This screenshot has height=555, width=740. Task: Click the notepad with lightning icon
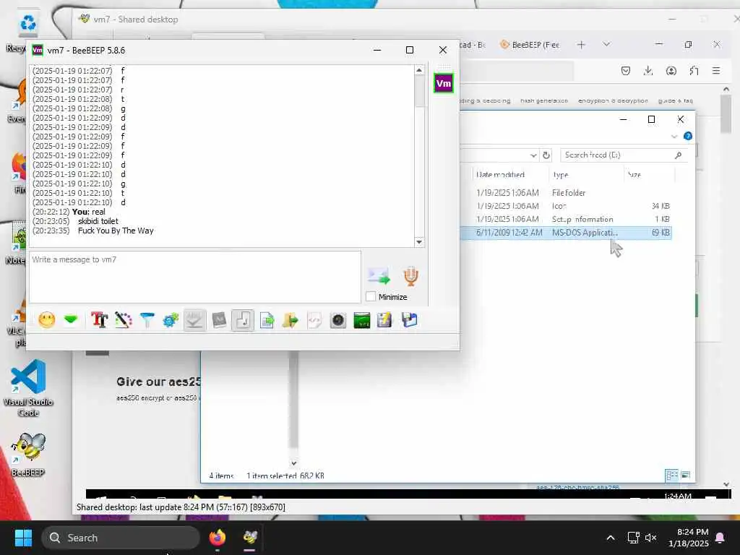[384, 320]
